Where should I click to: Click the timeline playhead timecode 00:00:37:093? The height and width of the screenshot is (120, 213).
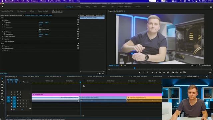click(x=13, y=80)
